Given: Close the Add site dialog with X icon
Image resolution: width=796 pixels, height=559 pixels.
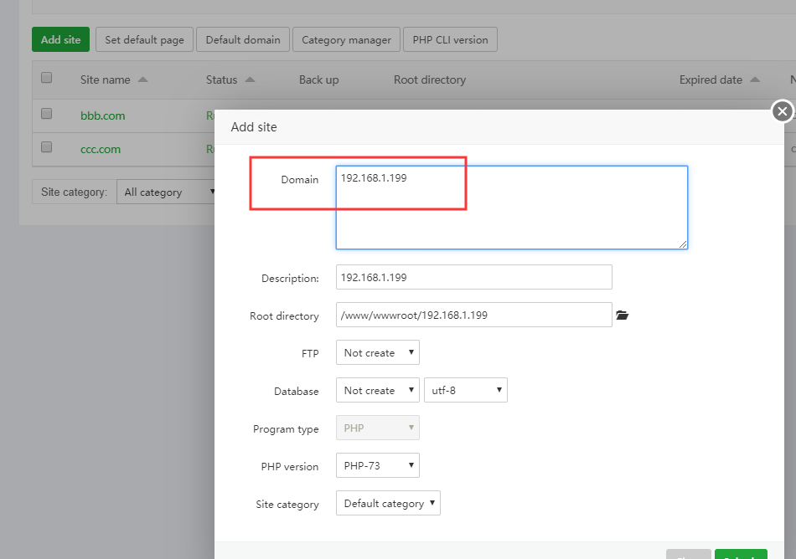Looking at the screenshot, I should tap(782, 111).
